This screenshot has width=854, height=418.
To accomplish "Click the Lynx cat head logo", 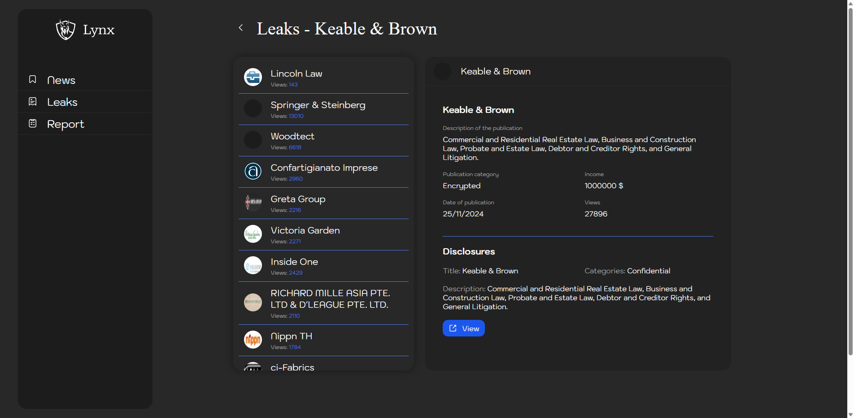I will 65,30.
